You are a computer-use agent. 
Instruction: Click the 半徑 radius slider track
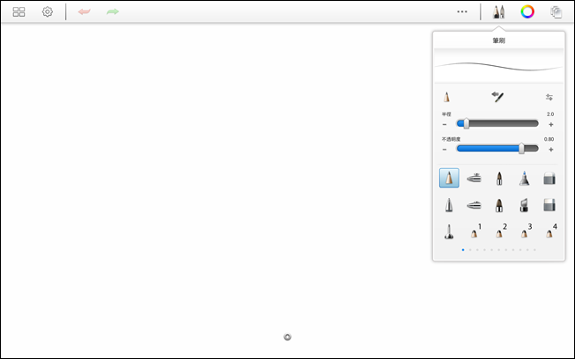point(497,124)
